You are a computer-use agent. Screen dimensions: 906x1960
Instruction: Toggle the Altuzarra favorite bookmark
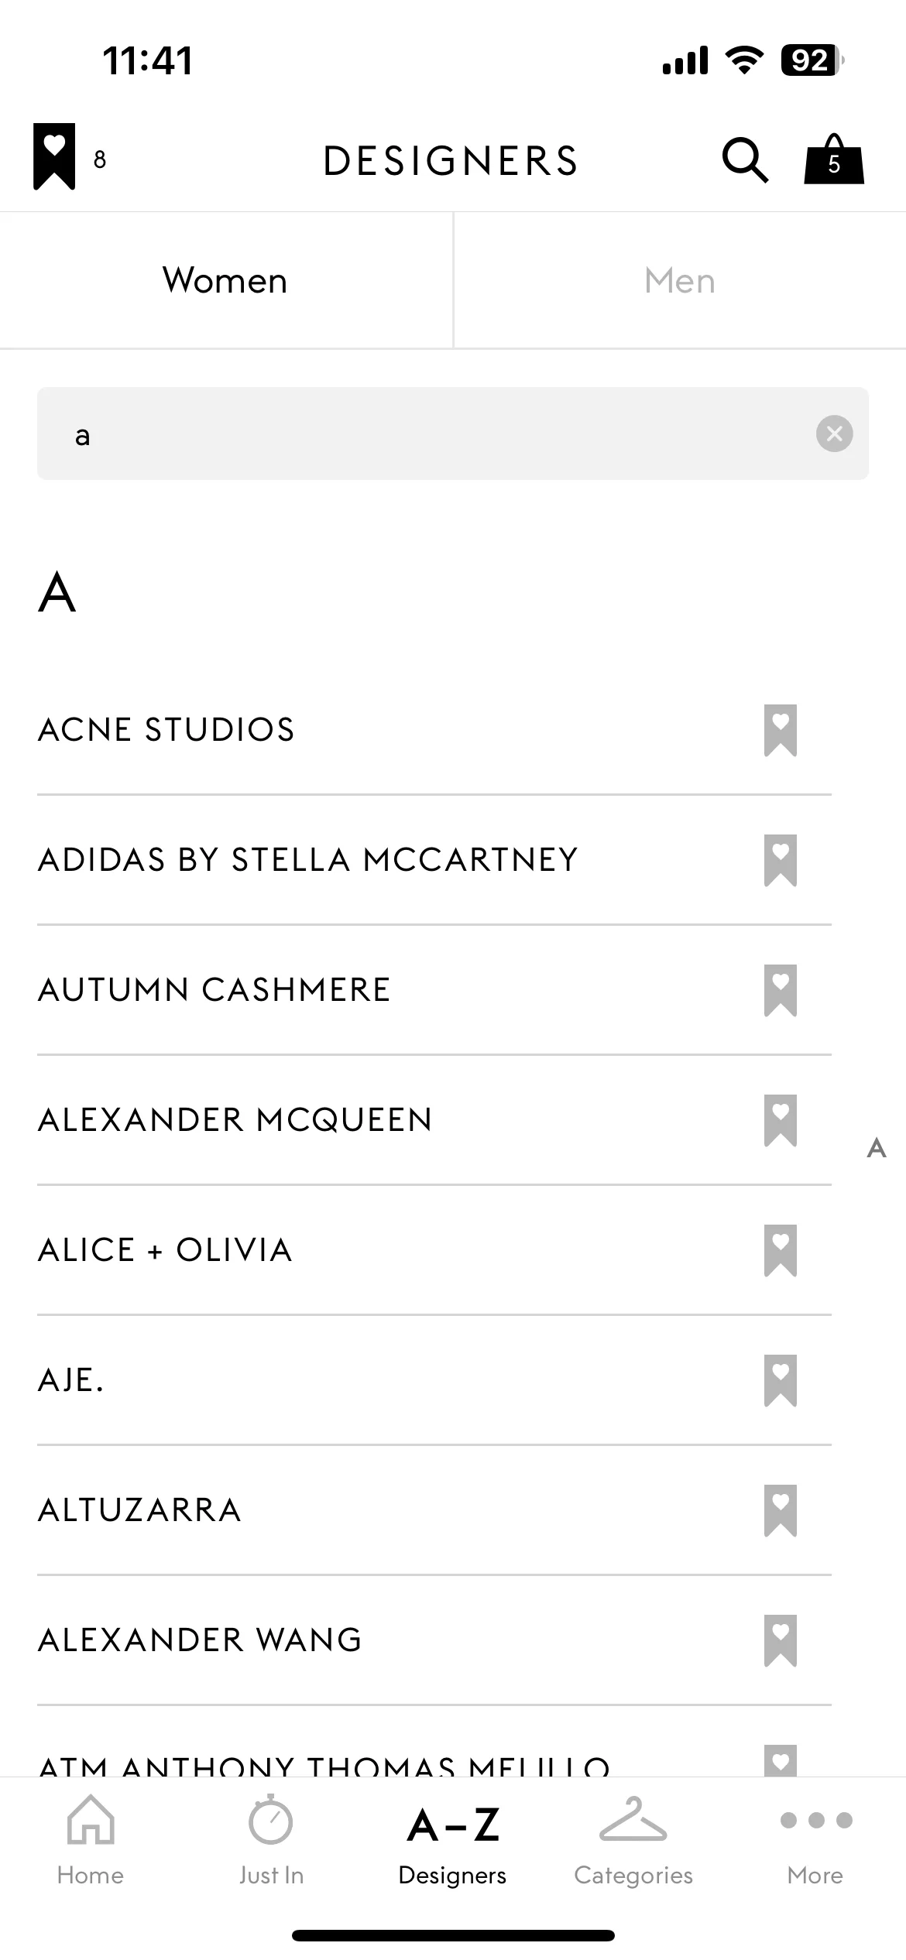(x=781, y=1510)
